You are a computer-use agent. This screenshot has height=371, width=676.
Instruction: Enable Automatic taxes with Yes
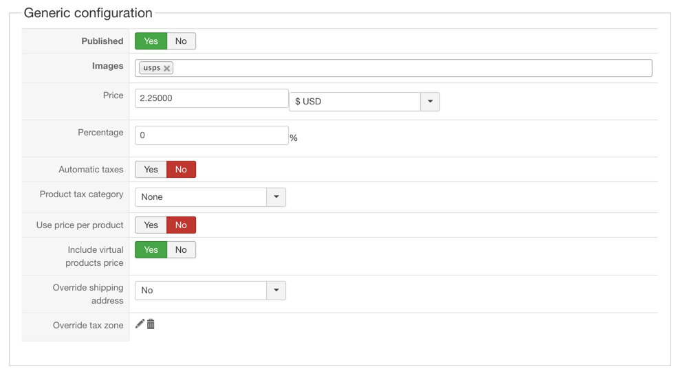tap(151, 170)
